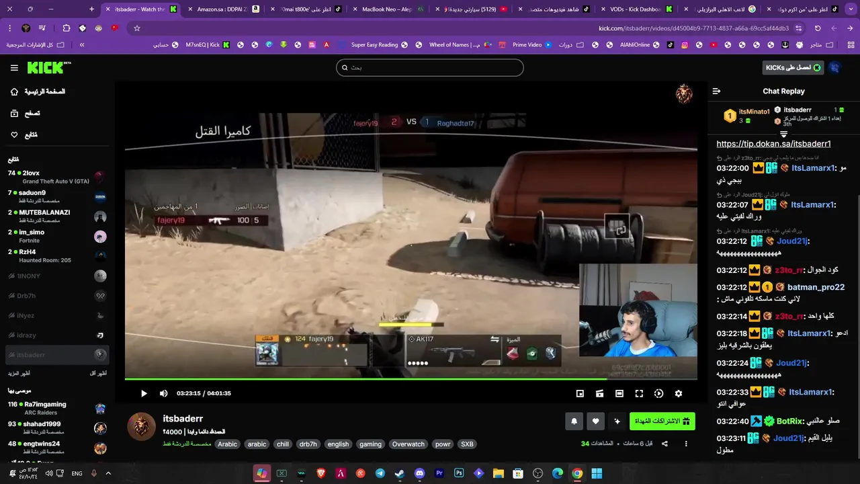Show fewer followed channels
The height and width of the screenshot is (484, 860).
pos(99,373)
